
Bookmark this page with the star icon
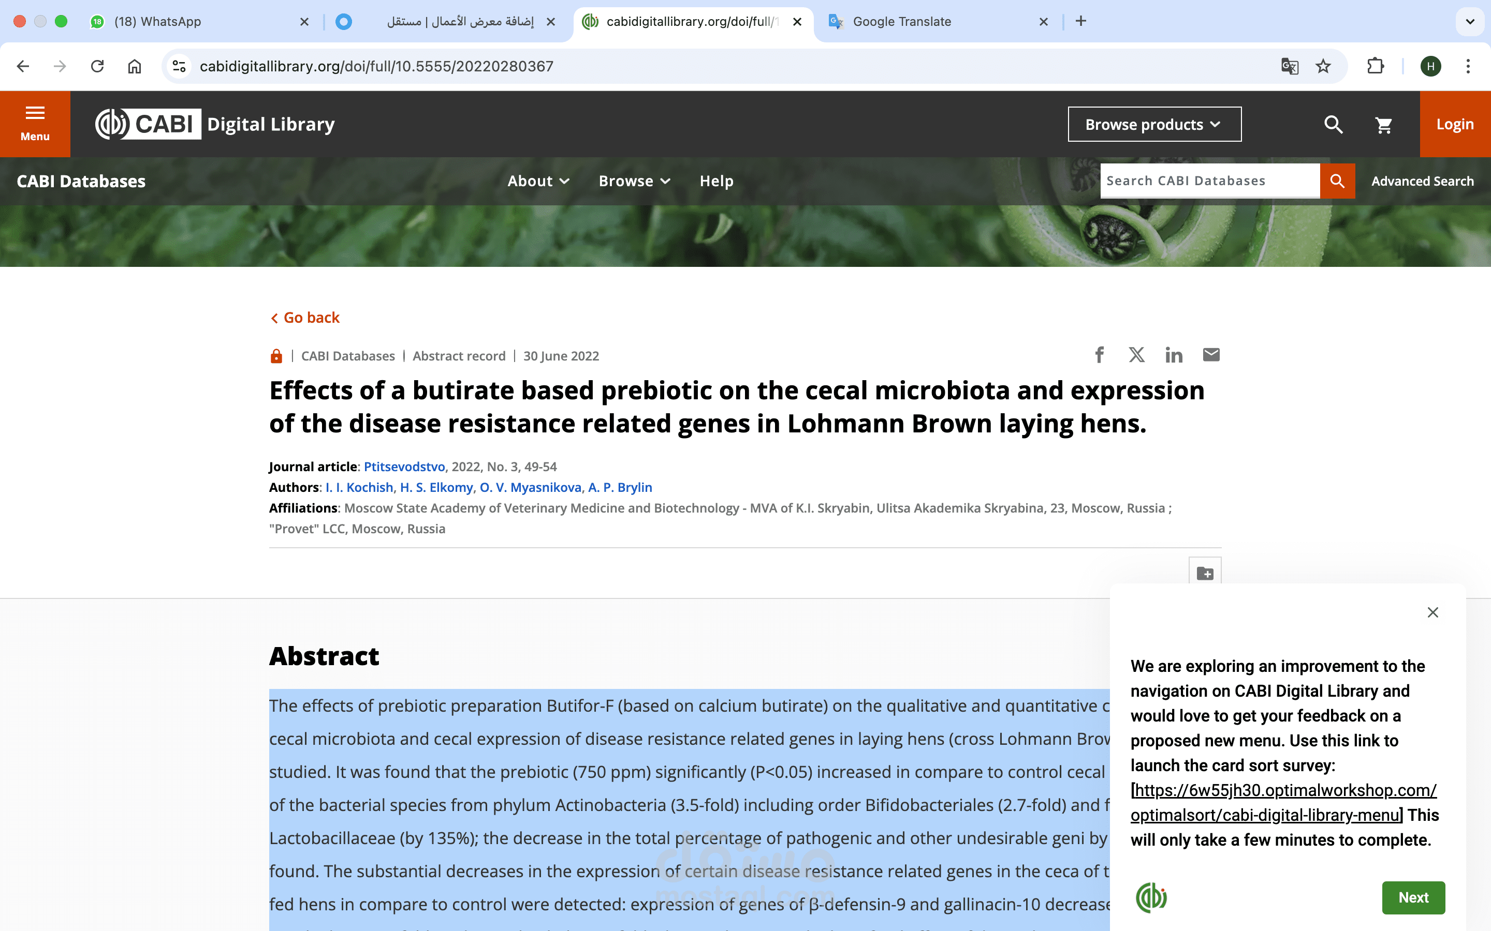click(1323, 66)
